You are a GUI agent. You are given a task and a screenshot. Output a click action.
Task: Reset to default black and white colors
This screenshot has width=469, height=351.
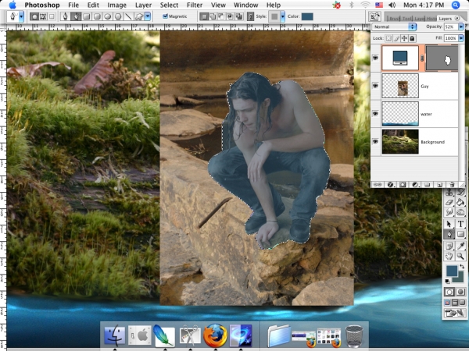[447, 281]
